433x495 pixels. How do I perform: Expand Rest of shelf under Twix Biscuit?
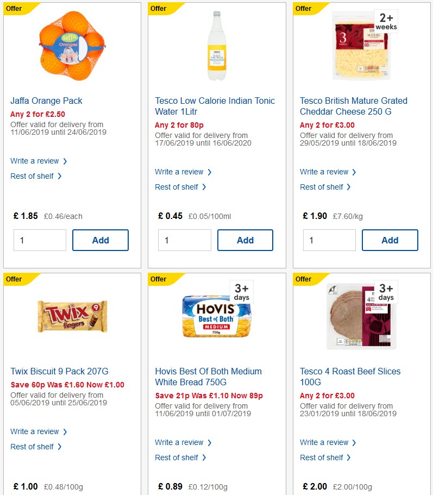click(33, 447)
